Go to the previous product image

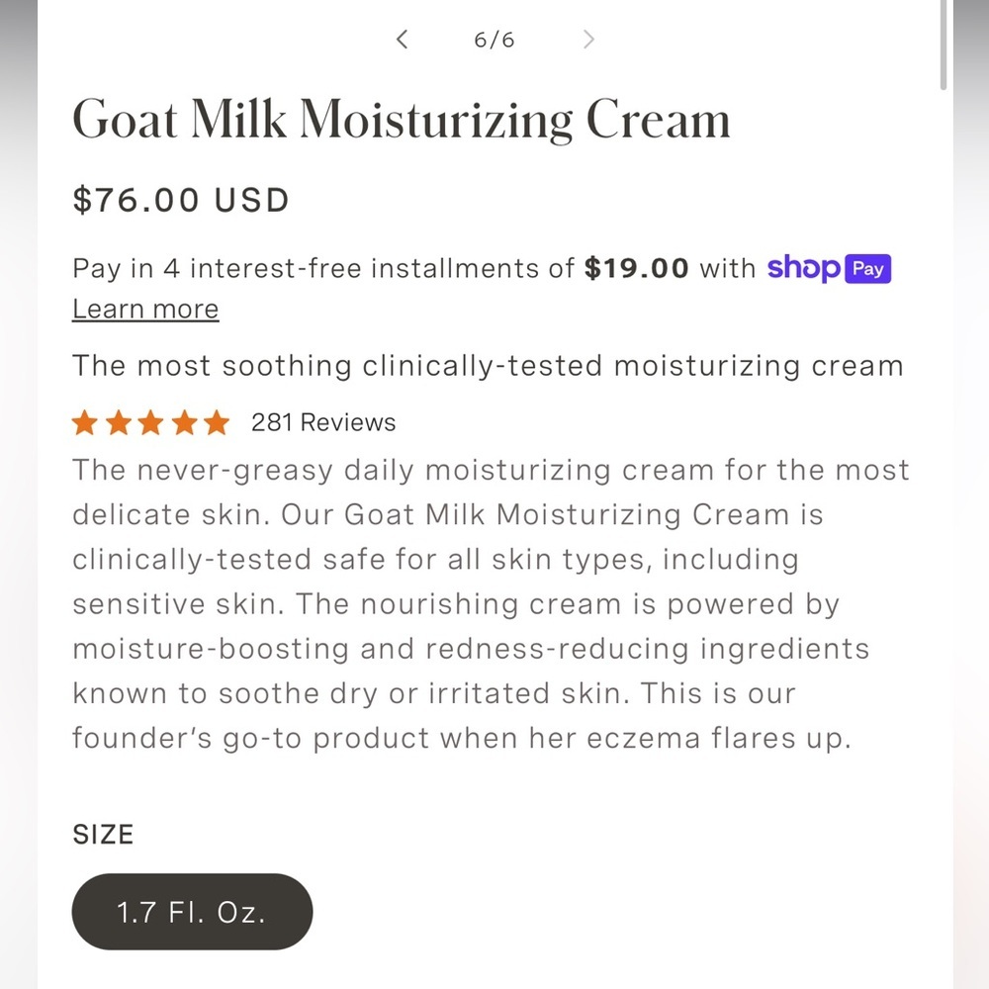pyautogui.click(x=402, y=40)
